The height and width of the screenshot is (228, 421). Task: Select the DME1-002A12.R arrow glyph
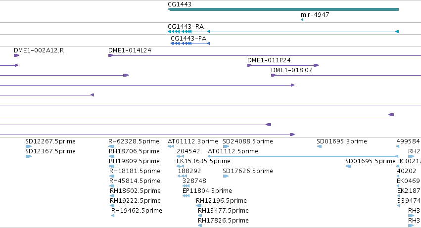(x=17, y=55)
